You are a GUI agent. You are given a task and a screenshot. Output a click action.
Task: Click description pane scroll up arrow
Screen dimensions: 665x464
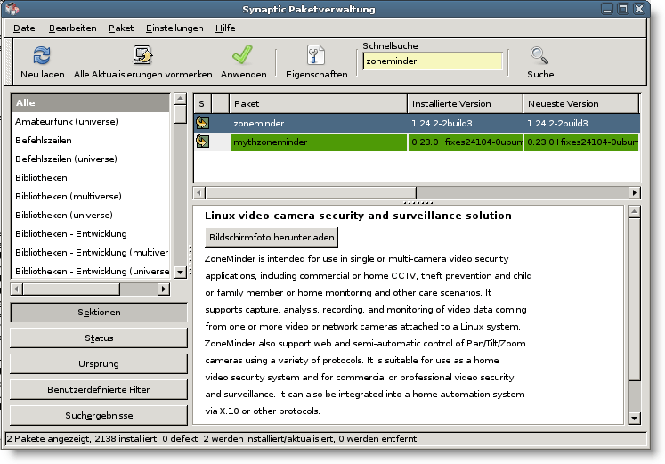(x=634, y=211)
